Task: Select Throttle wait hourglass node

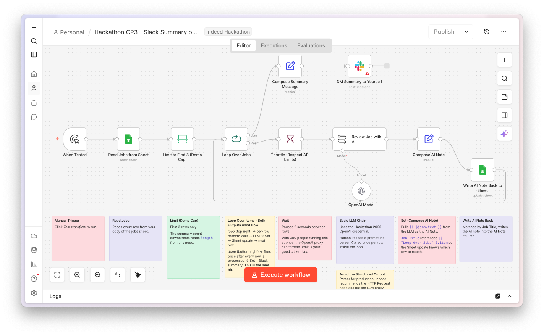Action: tap(290, 139)
